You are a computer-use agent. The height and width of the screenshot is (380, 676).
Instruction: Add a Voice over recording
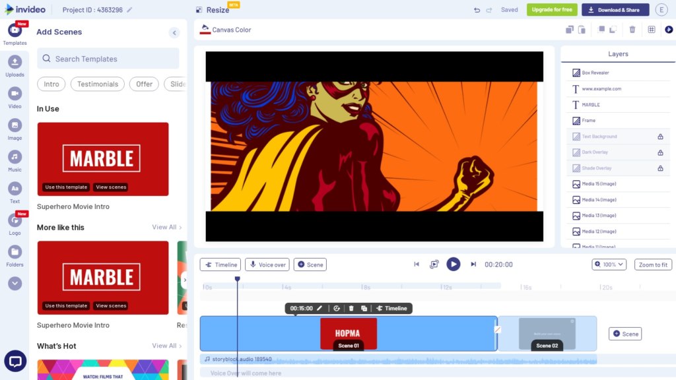[267, 265]
